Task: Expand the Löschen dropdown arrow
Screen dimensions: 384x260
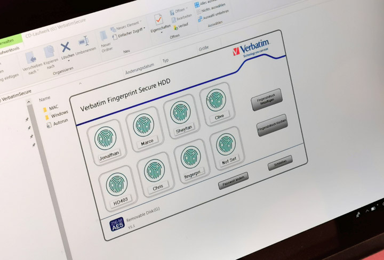Action: [x=69, y=60]
